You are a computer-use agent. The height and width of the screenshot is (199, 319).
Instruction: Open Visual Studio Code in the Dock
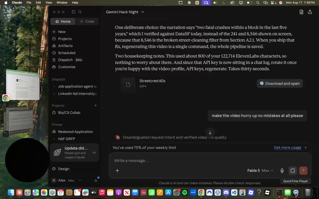[234, 192]
